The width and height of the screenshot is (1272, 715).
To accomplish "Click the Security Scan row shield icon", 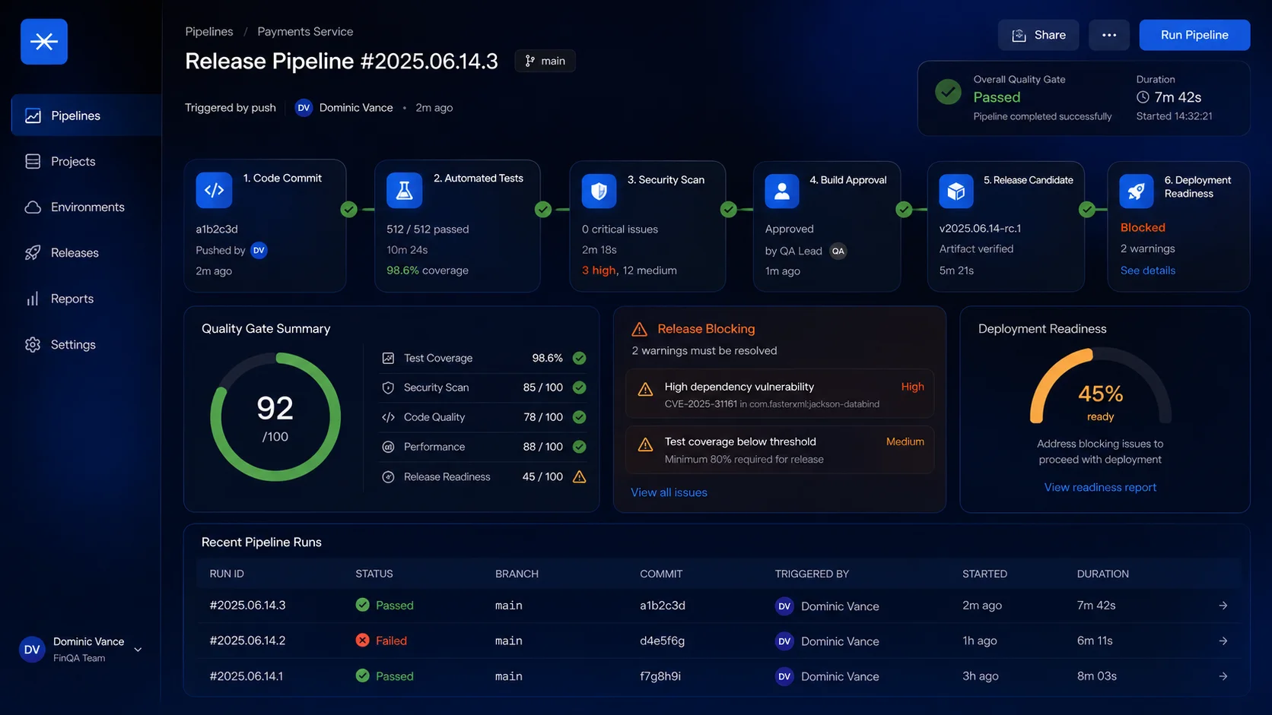I will 388,388.
